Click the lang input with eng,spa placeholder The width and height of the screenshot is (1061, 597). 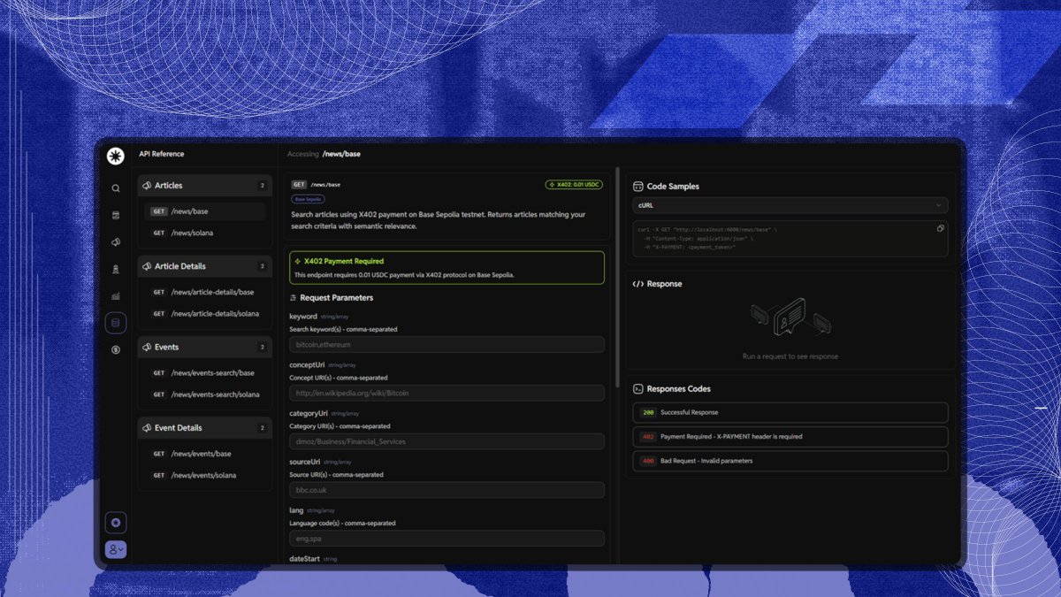pos(447,538)
